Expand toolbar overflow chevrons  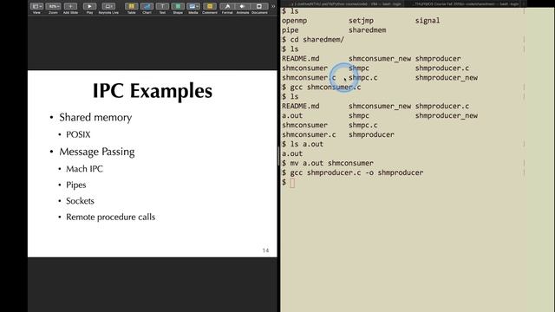[x=273, y=6]
